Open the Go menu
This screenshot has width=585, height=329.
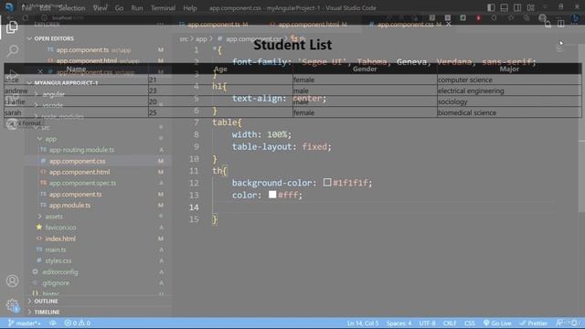[119, 8]
